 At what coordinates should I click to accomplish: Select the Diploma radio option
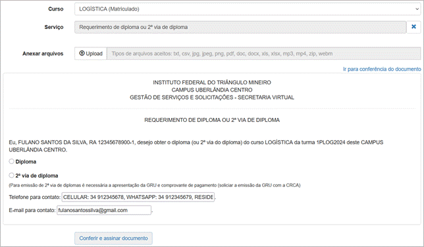click(x=11, y=161)
